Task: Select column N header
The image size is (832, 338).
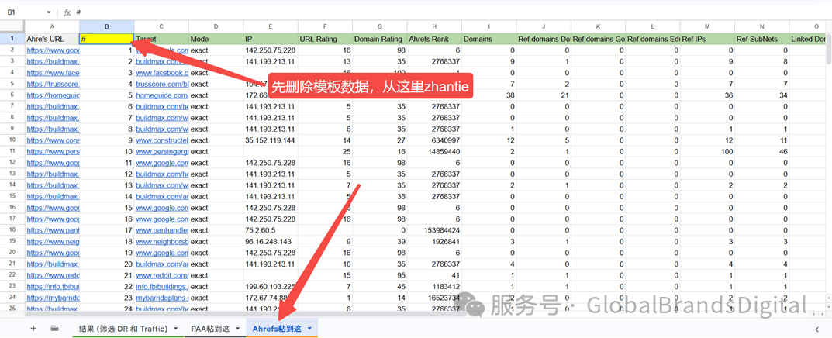Action: click(x=762, y=26)
